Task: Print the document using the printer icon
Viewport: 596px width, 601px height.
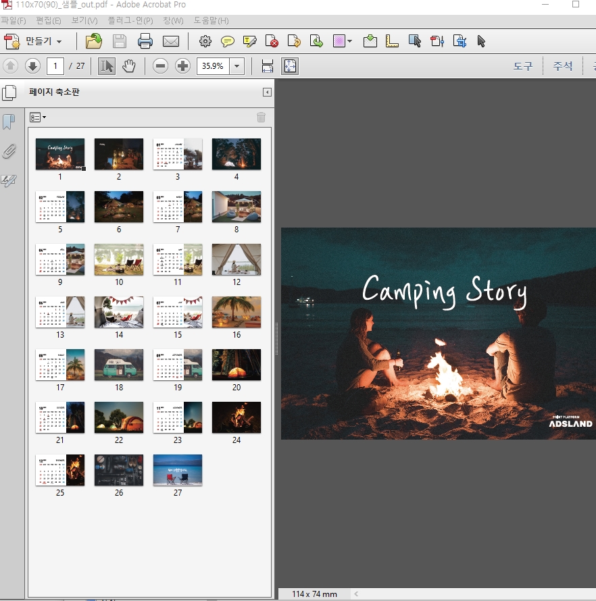Action: 145,41
